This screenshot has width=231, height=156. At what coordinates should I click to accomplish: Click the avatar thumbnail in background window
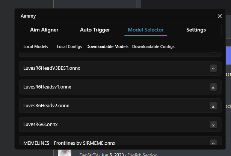click(65, 153)
